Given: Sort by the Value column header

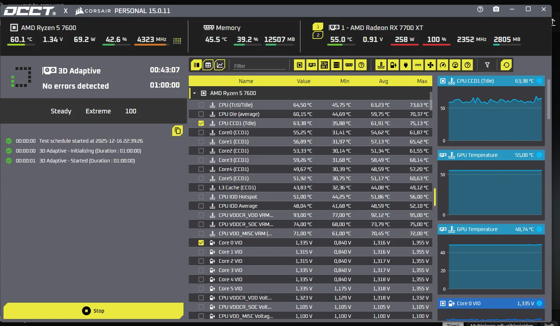Looking at the screenshot, I should 303,81.
